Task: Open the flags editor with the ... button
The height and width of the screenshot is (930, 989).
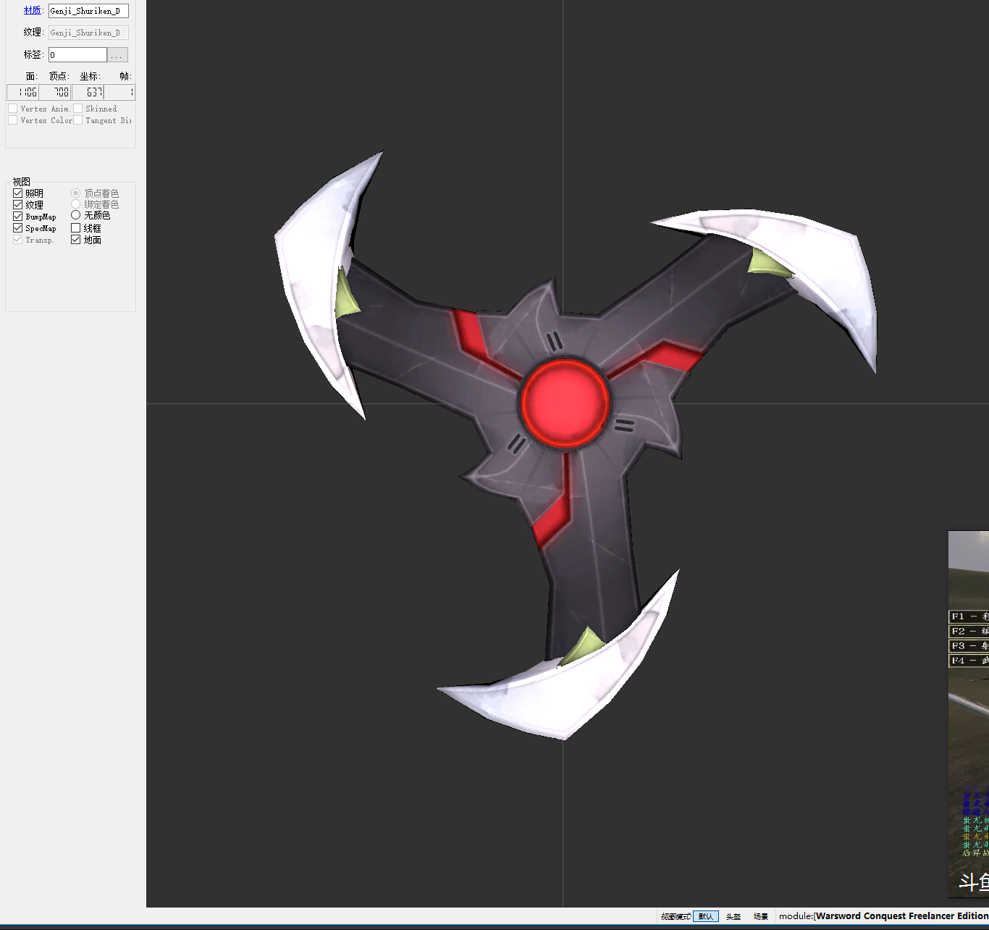Action: pos(118,55)
